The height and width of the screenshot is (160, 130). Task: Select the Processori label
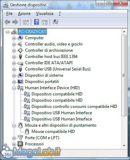(x=34, y=144)
